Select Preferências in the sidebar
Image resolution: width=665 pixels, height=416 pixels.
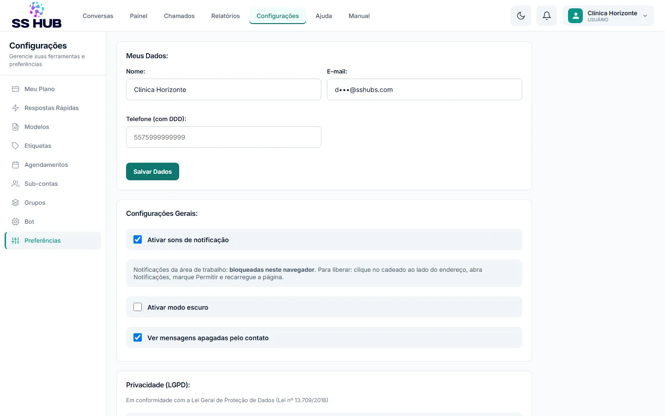pos(53,240)
